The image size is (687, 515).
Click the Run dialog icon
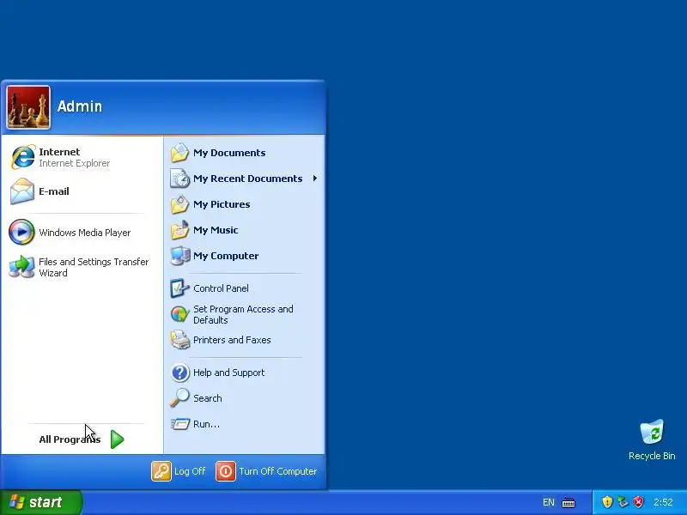[179, 424]
